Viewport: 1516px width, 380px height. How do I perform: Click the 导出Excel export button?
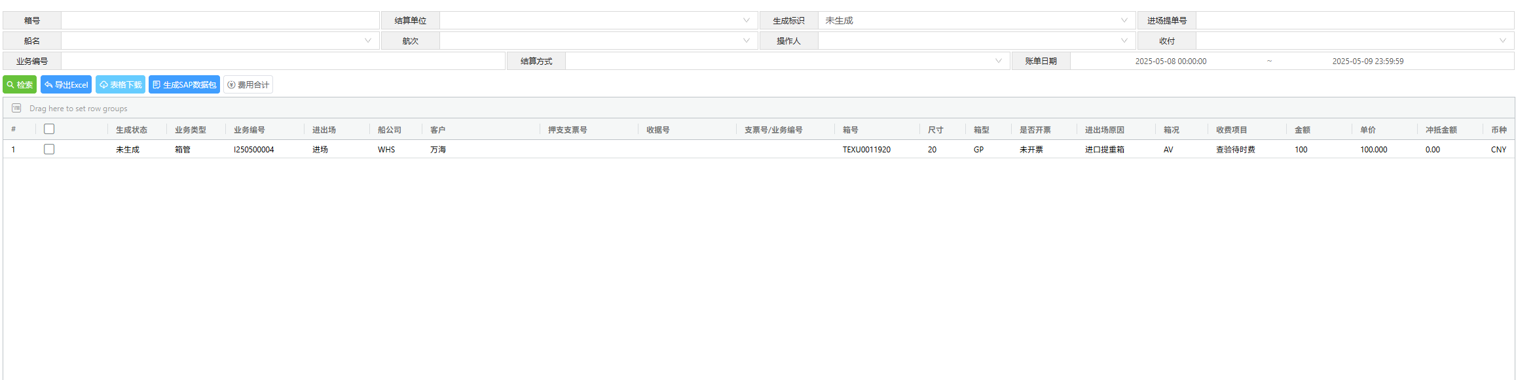(66, 84)
